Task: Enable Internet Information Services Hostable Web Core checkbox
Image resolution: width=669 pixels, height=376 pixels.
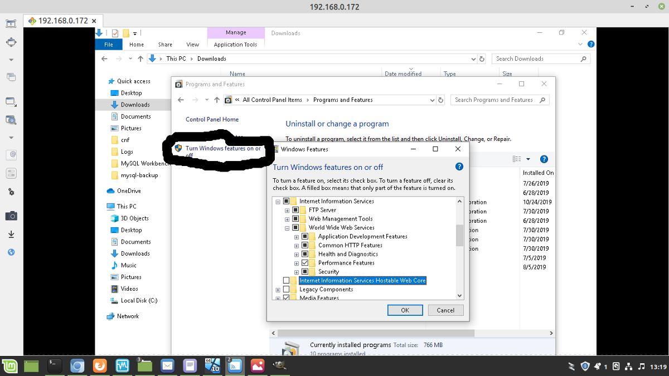Action: coord(287,280)
